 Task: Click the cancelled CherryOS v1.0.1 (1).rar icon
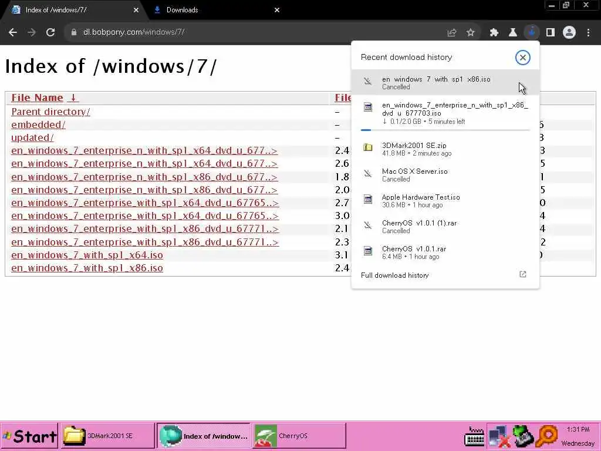pyautogui.click(x=368, y=225)
